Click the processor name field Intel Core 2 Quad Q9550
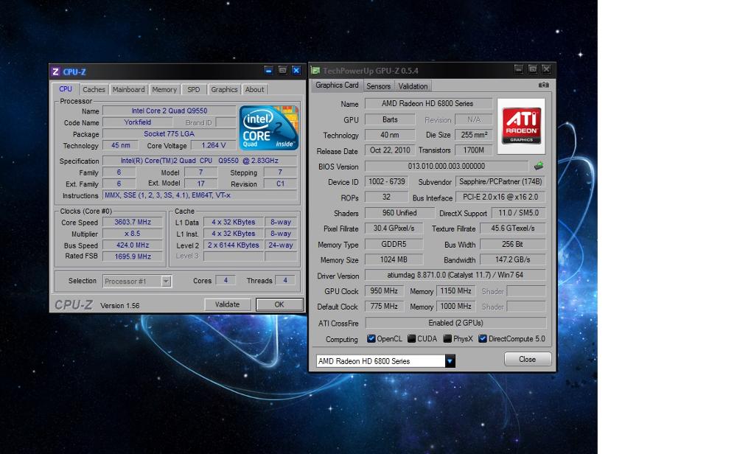Viewport: 737px width, 454px height. 170,111
